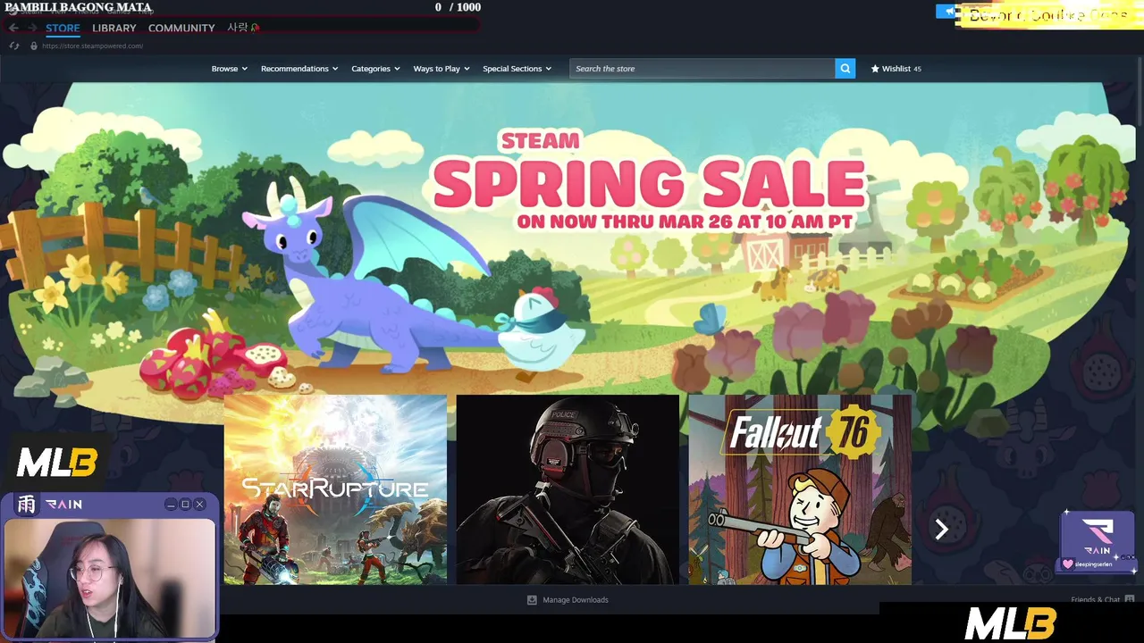Image resolution: width=1144 pixels, height=643 pixels.
Task: Open the Fallout 76 game tile
Action: click(800, 489)
